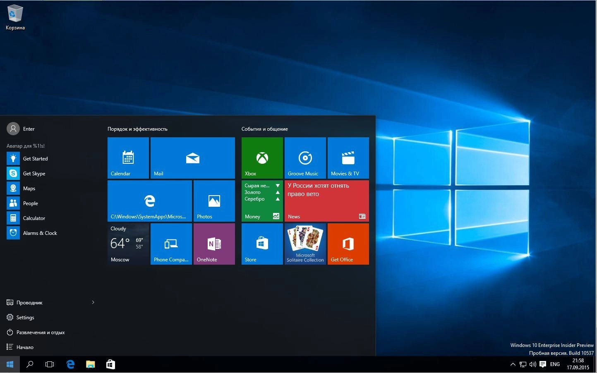Open the Moscow weather tile
Viewport: 597px width, 373px height.
[128, 244]
